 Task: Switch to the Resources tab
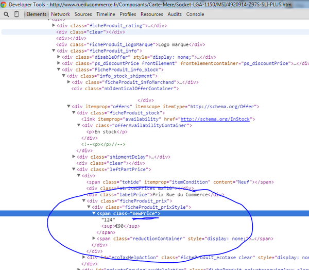point(152,14)
